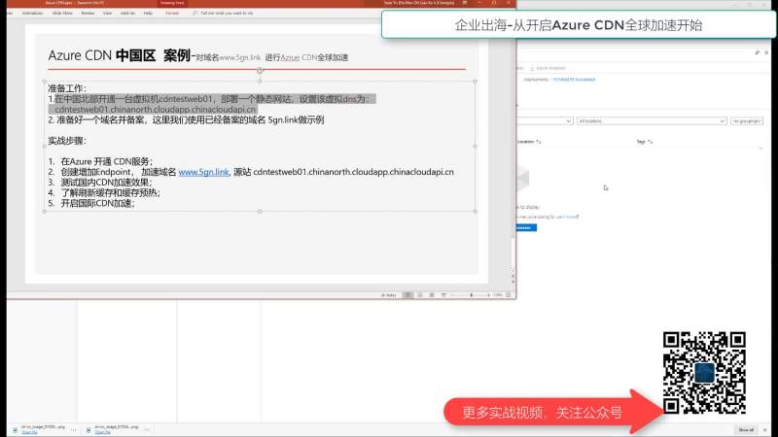
Task: Open the Failed / Succeeded deployments link
Action: 574,80
